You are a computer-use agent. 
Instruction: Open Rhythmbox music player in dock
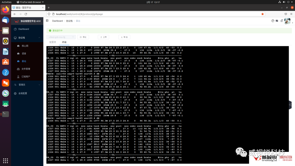click(x=5, y=41)
